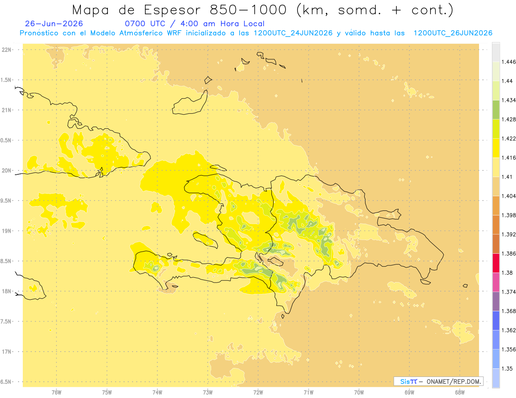Click the latitude label '7.5N'

(6, 321)
